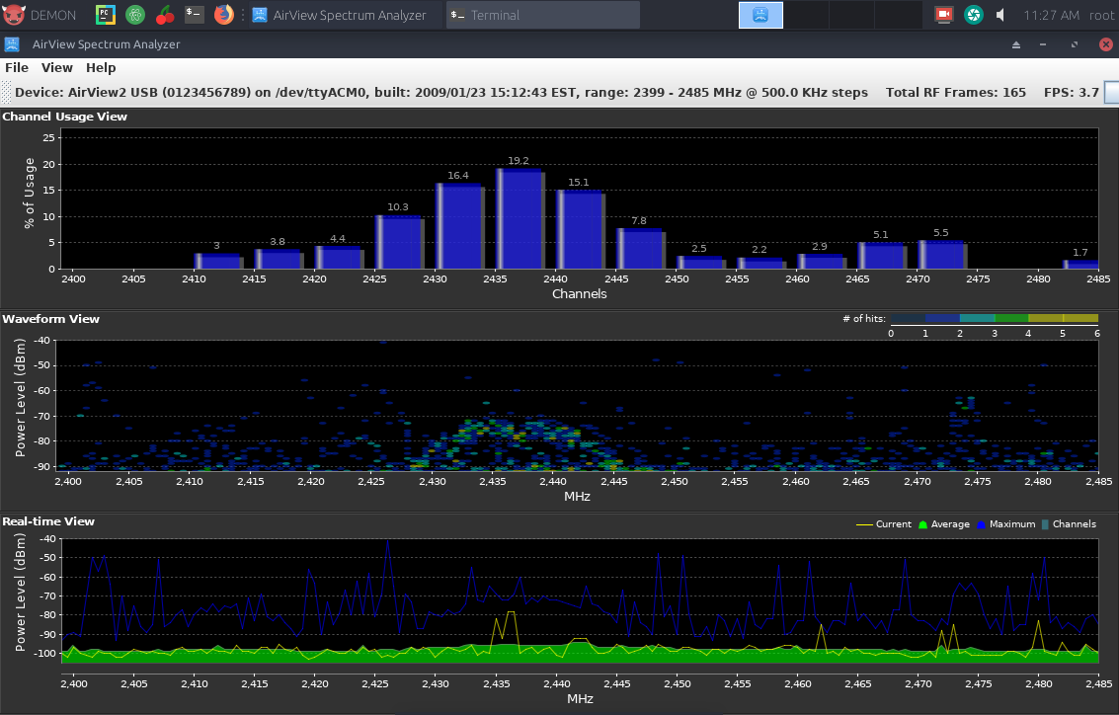Click the usage bar labeled 2.2

click(x=761, y=263)
